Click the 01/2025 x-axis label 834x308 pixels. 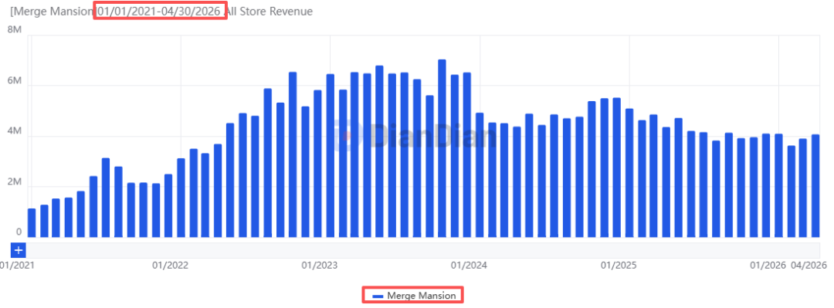(619, 265)
